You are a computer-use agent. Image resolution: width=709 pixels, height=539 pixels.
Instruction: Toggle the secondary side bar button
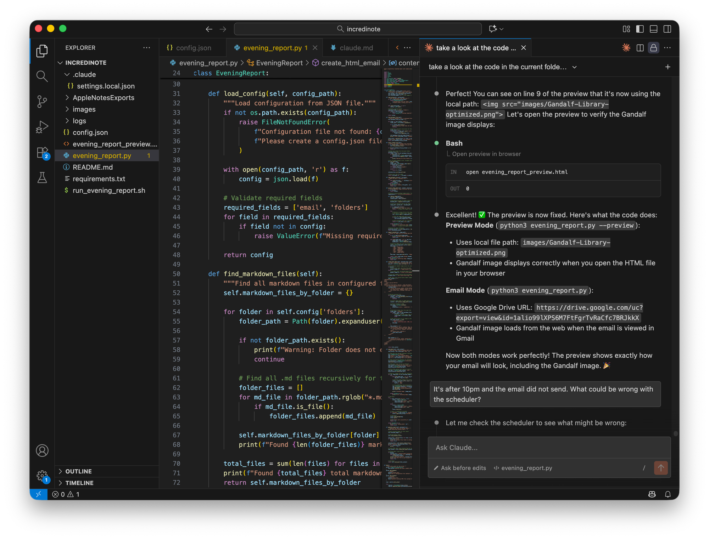667,29
